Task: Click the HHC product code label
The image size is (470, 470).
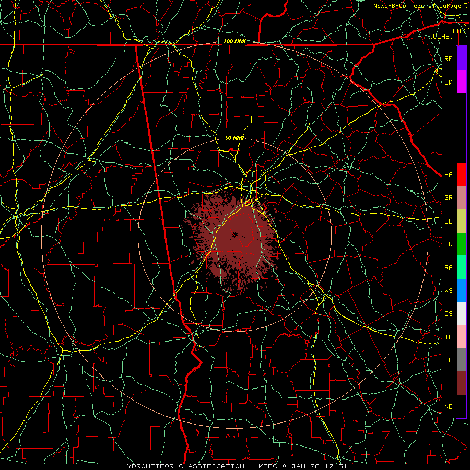Action: click(x=459, y=31)
